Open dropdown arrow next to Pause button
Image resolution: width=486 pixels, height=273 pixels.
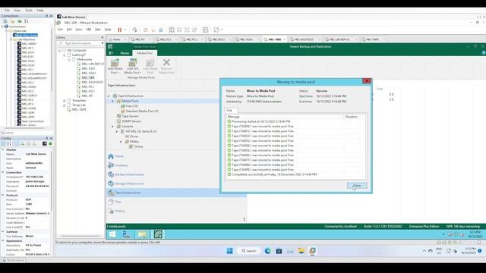click(125, 30)
